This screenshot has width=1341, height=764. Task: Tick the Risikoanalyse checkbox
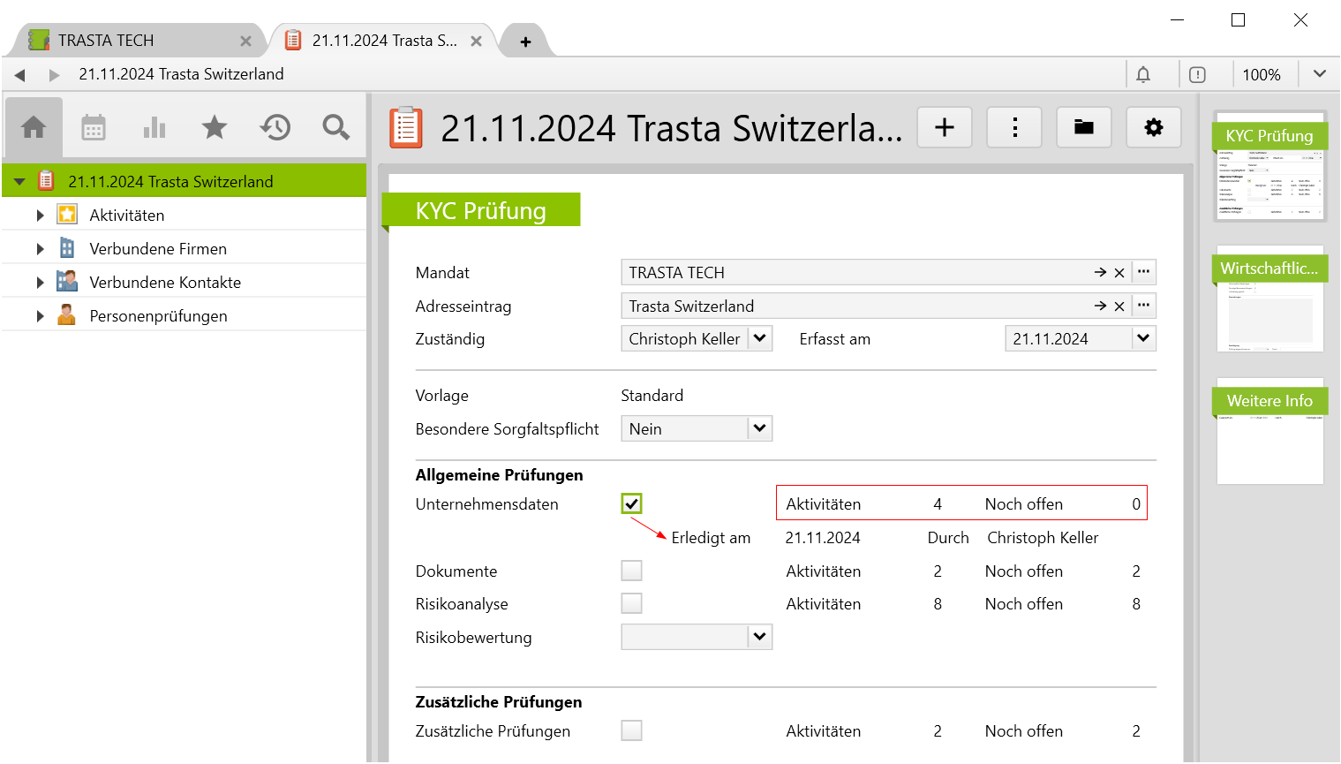click(x=631, y=604)
